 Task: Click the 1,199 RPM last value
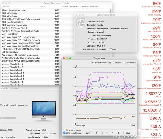(101, 46)
